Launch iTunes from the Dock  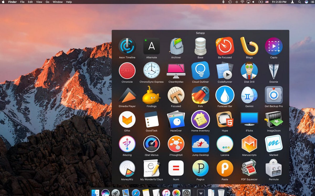(x=166, y=193)
